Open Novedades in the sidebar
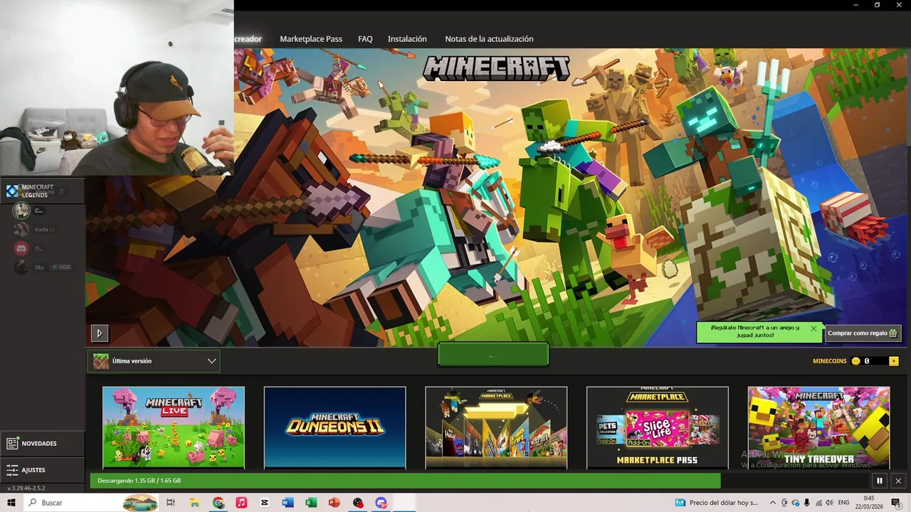The image size is (911, 512). [43, 443]
